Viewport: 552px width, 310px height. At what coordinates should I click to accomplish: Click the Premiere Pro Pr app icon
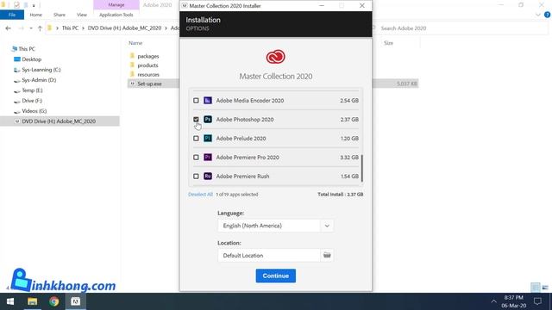[x=208, y=158]
